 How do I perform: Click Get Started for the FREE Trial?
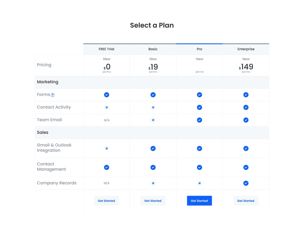106,200
